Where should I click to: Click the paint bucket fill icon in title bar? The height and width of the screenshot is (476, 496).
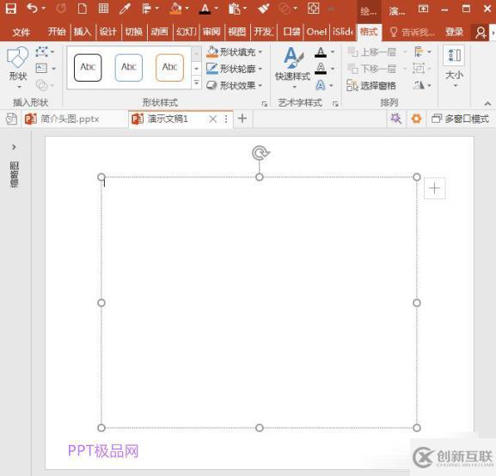click(175, 9)
